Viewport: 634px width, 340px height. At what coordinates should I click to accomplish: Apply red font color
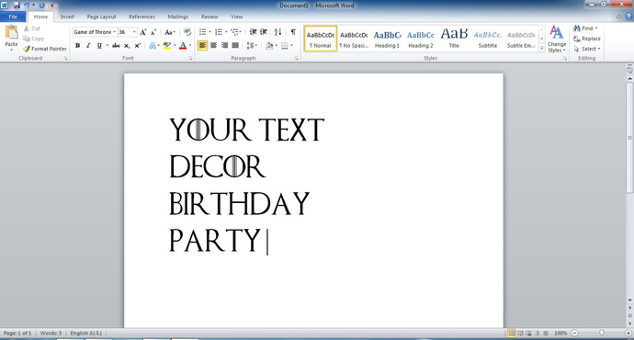[183, 46]
